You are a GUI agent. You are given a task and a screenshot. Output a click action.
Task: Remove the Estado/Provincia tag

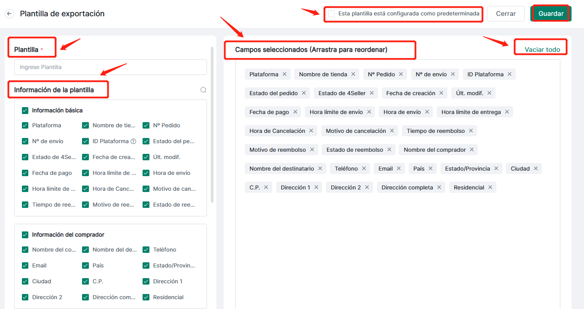pyautogui.click(x=496, y=168)
